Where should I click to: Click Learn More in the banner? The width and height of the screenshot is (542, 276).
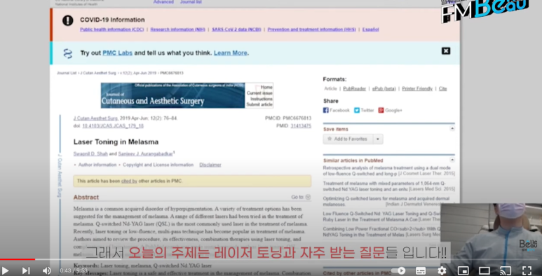[x=230, y=53]
